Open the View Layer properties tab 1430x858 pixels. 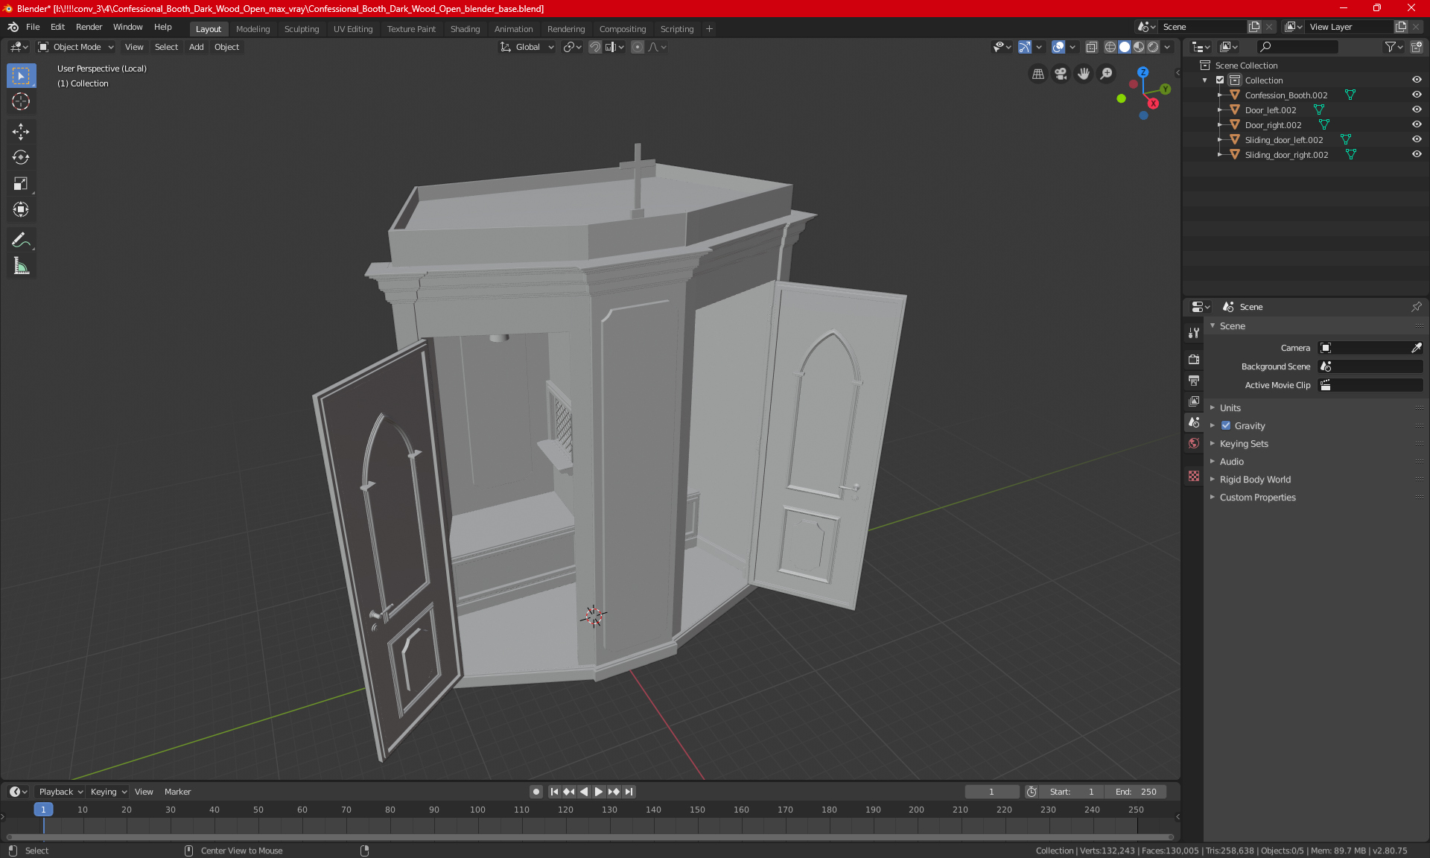[1194, 401]
